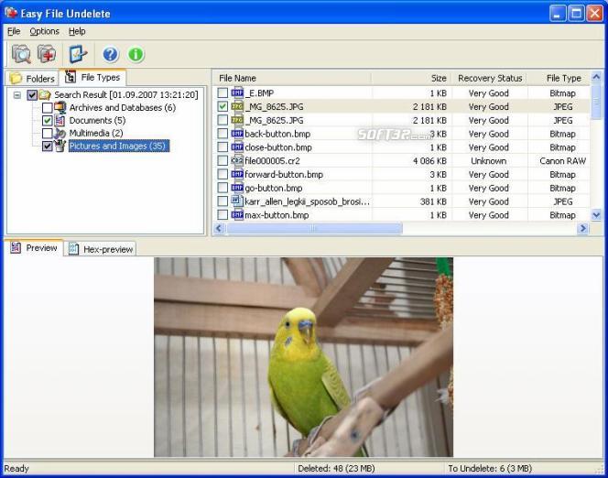The width and height of the screenshot is (608, 478).
Task: Click the Canon RAW file type cell
Action: pos(562,161)
